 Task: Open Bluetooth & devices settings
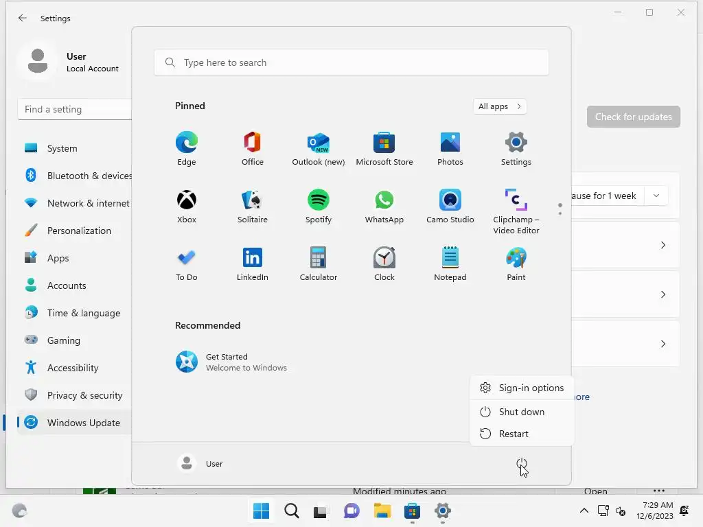[74, 176]
